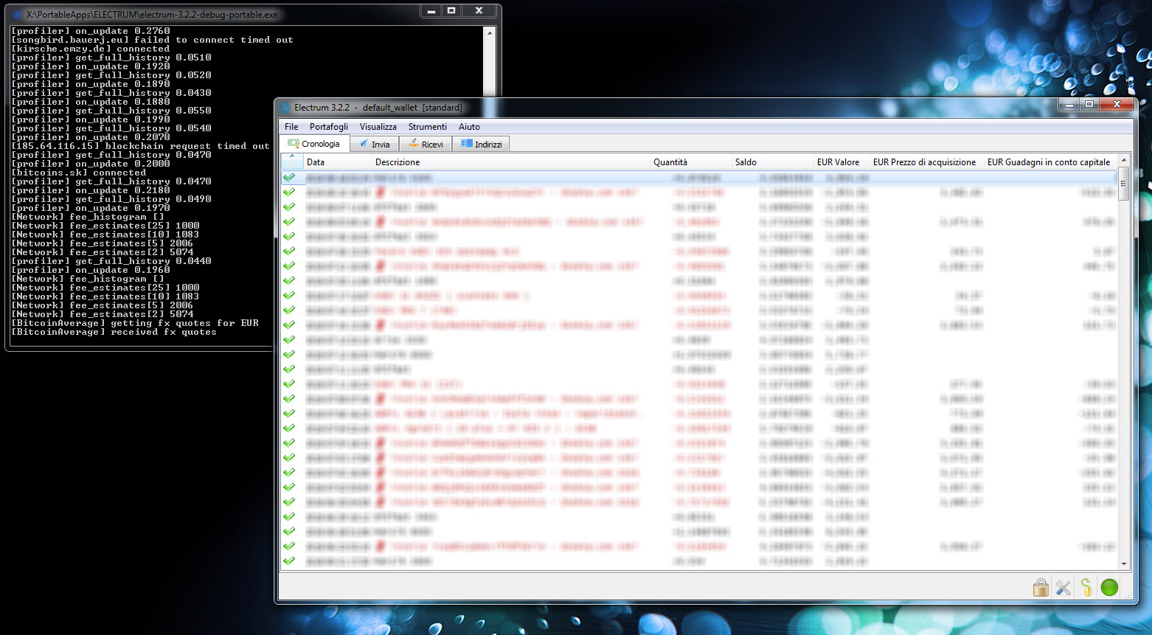The width and height of the screenshot is (1152, 635).
Task: Close the debug console window
Action: point(479,10)
